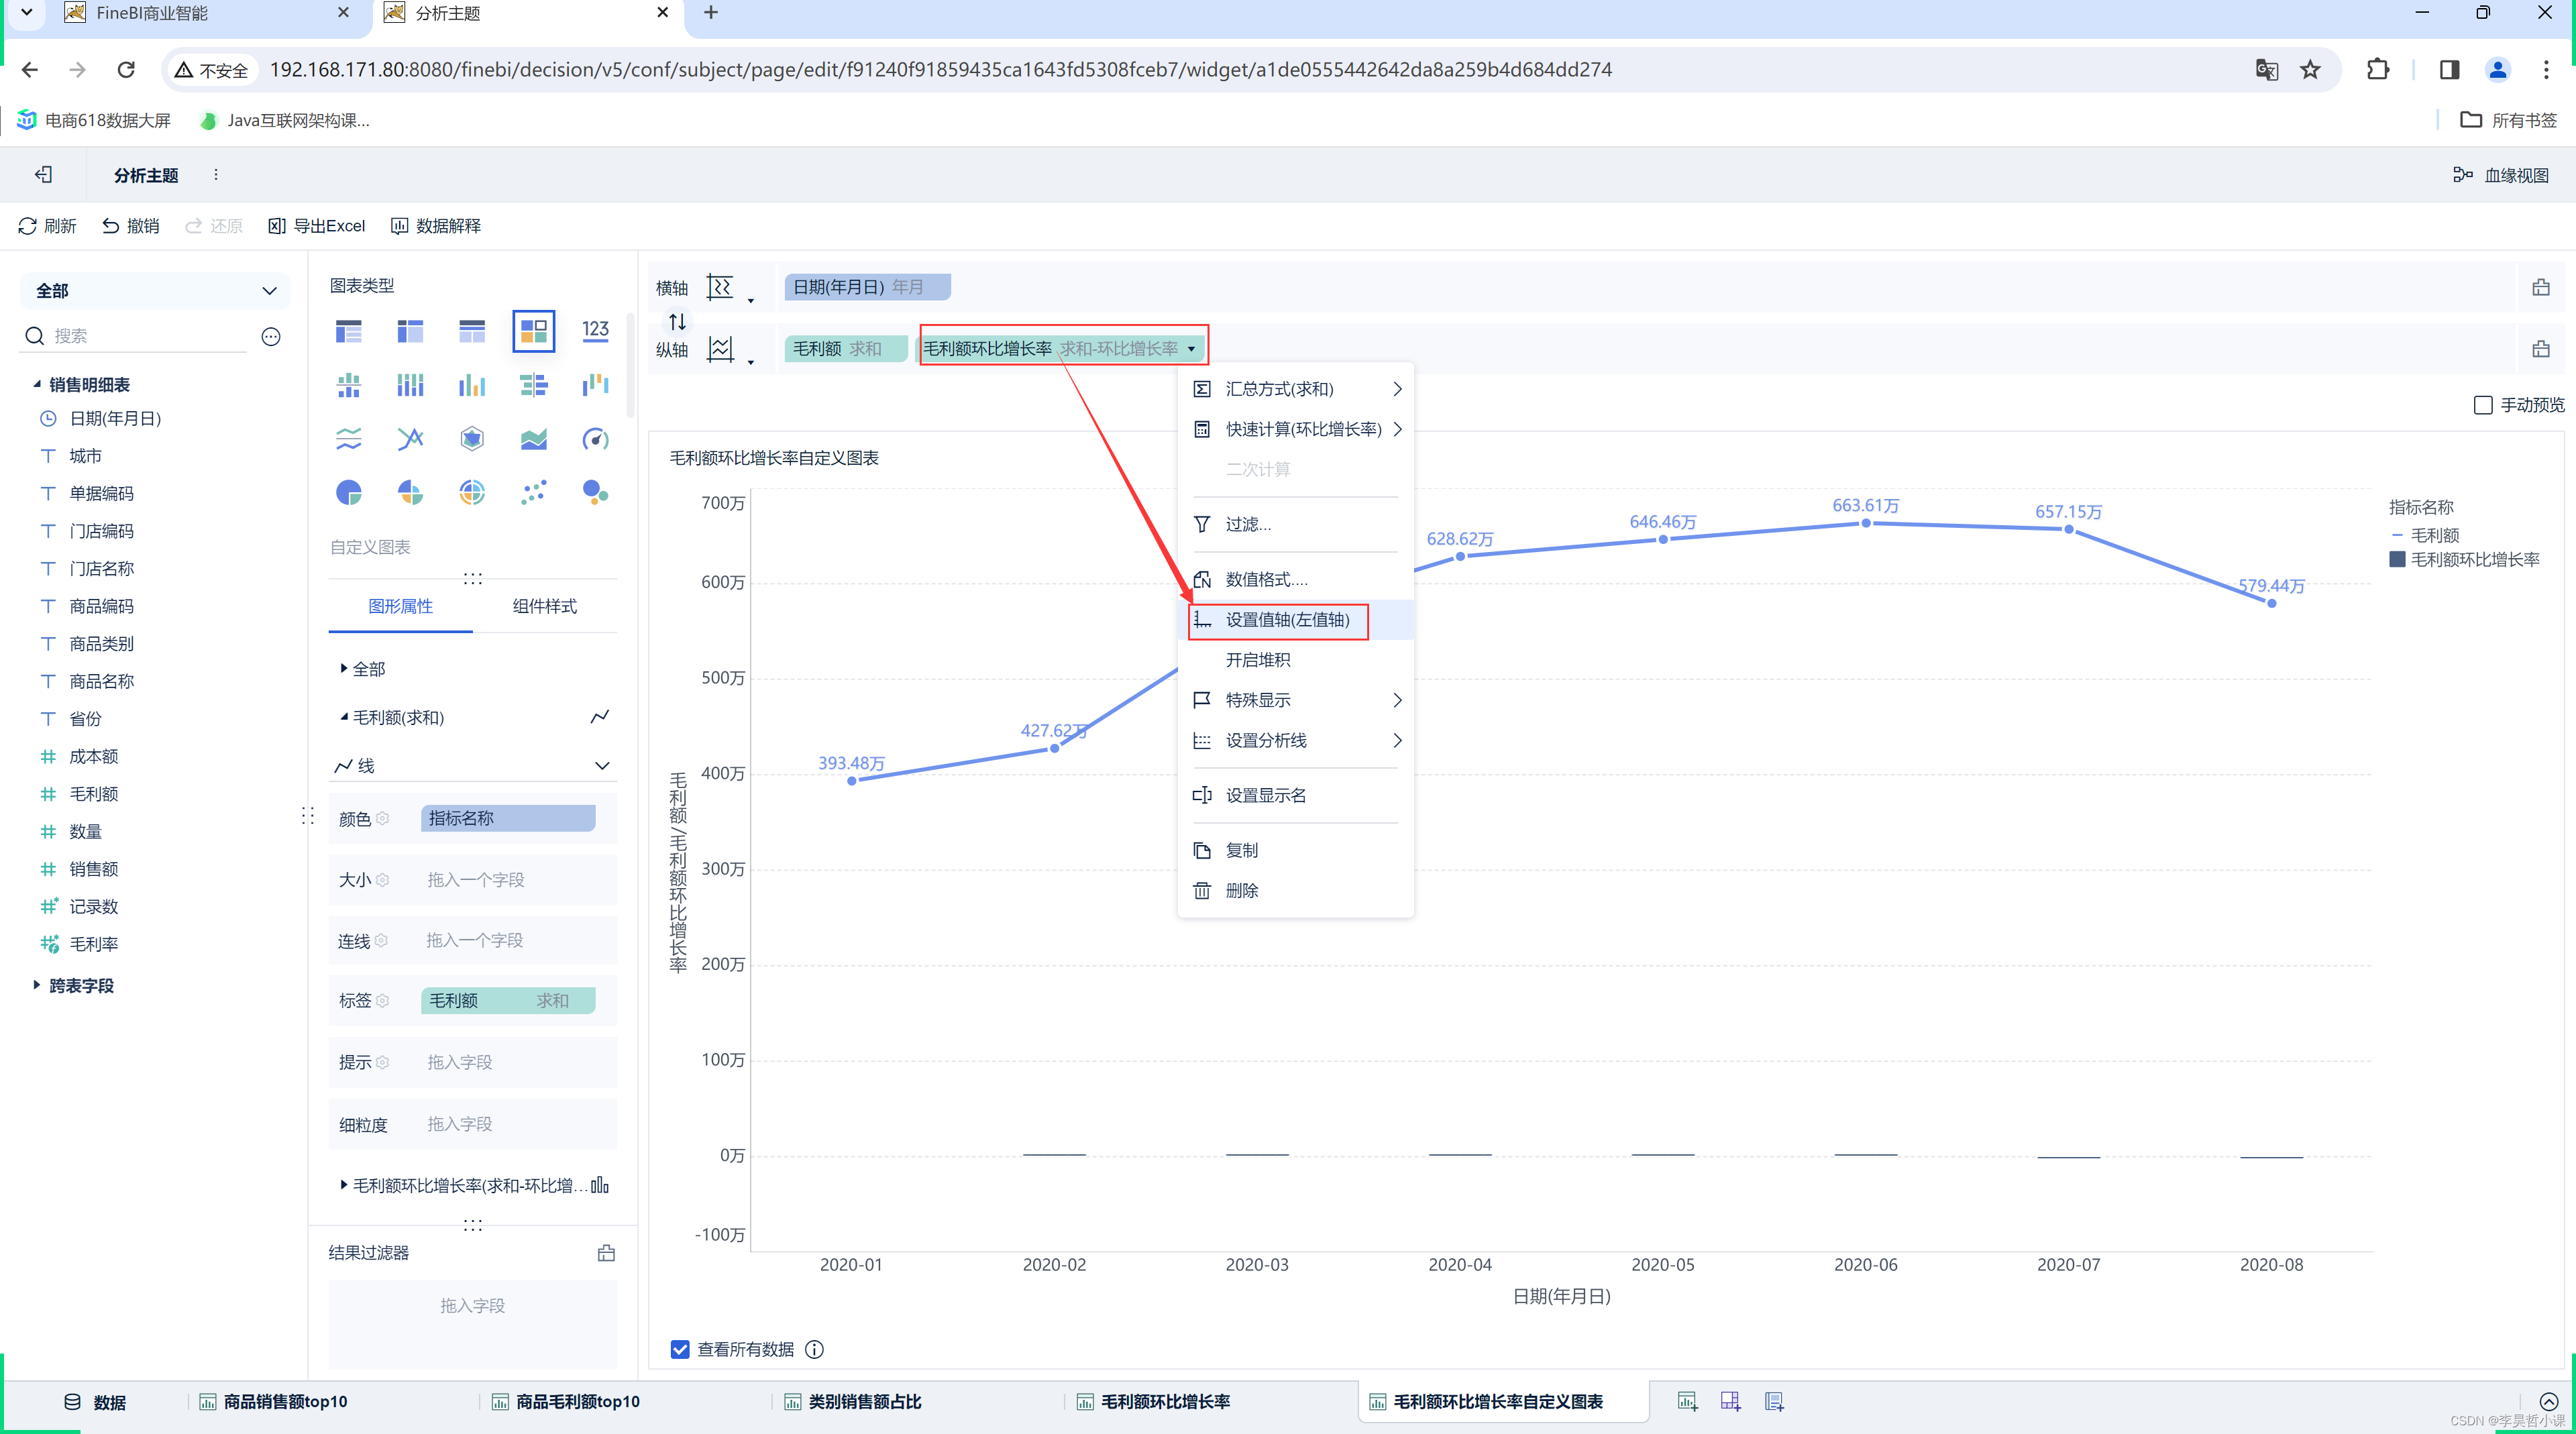This screenshot has width=2576, height=1434.
Task: Switch to the 图形属性 tab
Action: point(400,606)
